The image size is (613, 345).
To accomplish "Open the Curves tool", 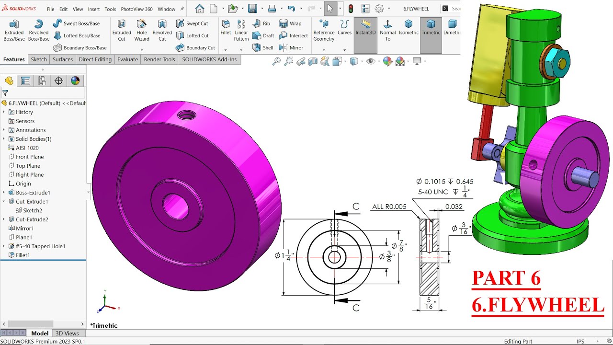I will coord(344,28).
